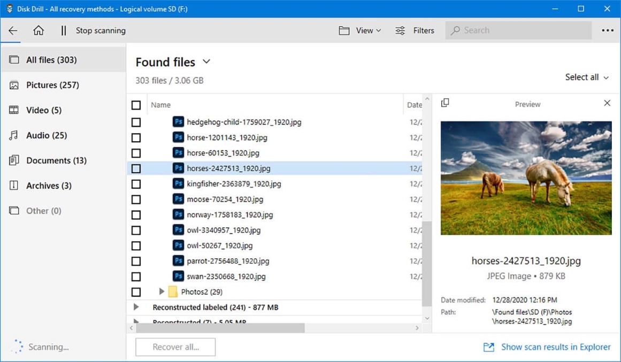Click the Show scan results in Explorer icon
This screenshot has height=362, width=621.
coord(488,347)
